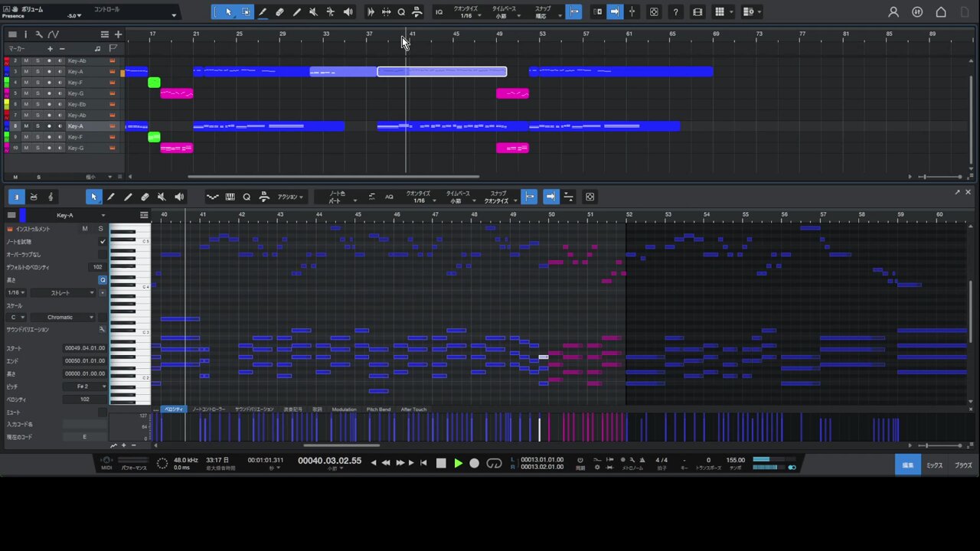The height and width of the screenshot is (551, 980).
Task: Toggle the editor's snap button beside autoscroll
Action: pos(529,197)
